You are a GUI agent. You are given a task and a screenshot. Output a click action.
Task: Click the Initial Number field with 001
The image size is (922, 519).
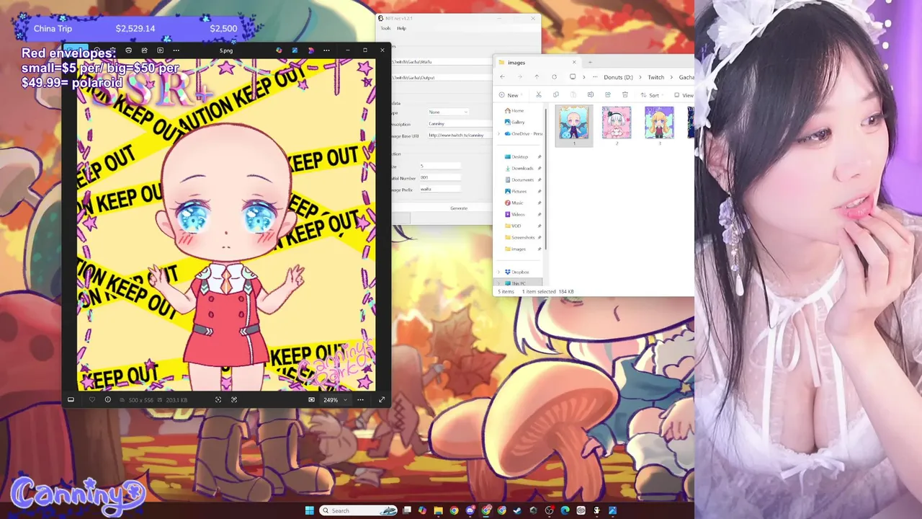click(x=439, y=177)
